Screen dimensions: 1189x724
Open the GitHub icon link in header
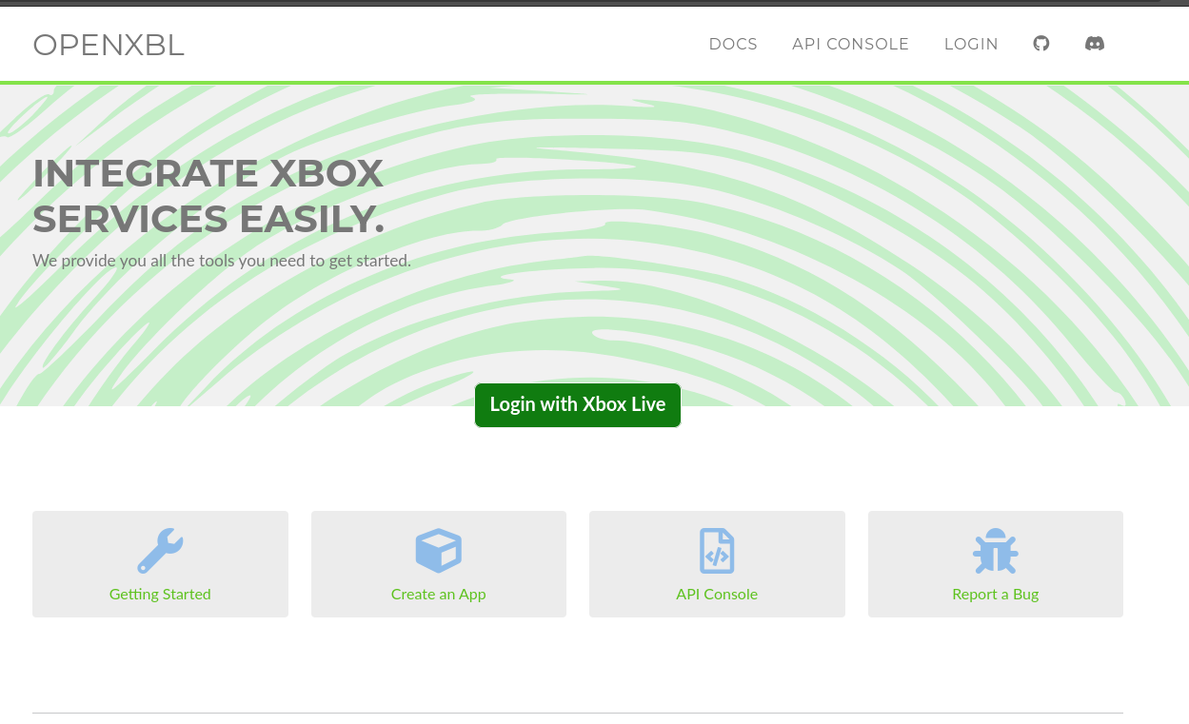(x=1041, y=44)
